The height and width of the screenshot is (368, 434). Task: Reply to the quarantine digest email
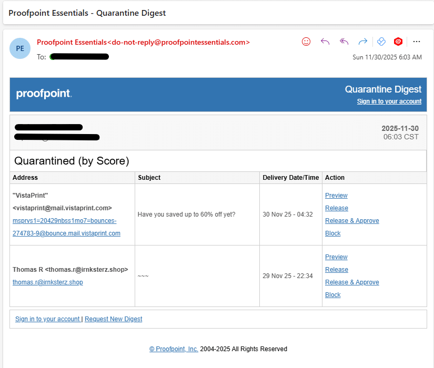(325, 42)
